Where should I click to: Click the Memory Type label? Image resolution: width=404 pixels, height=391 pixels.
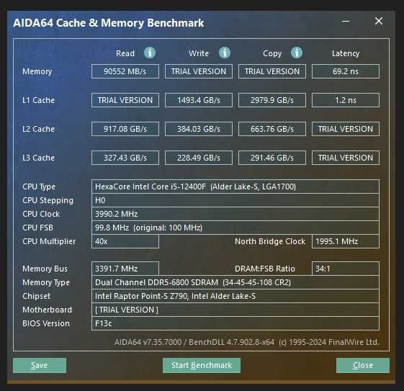(46, 282)
